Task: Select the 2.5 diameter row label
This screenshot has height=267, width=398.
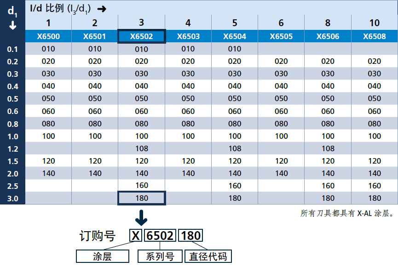Action: [12, 186]
